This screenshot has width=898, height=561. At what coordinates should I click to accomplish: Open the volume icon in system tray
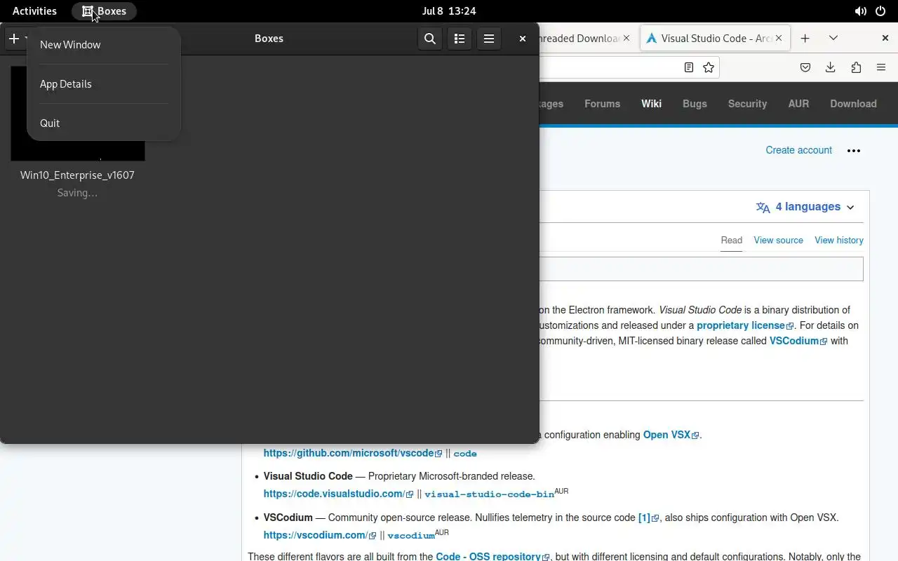(860, 11)
